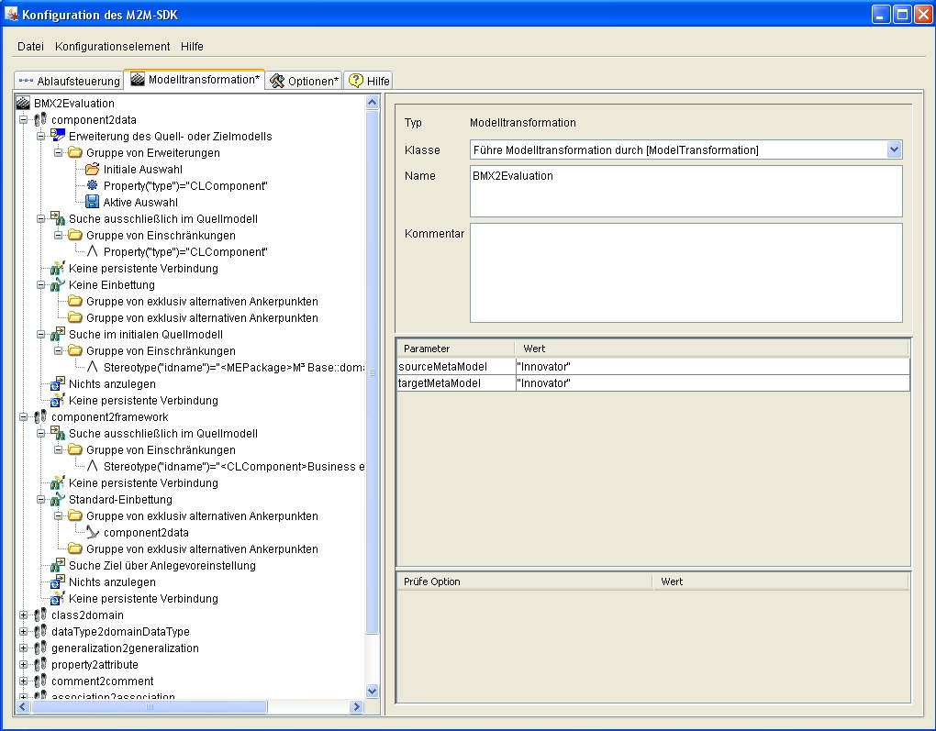936x731 pixels.
Task: Click the icon beside Nichts anzulegen under component2framework
Action: [57, 582]
